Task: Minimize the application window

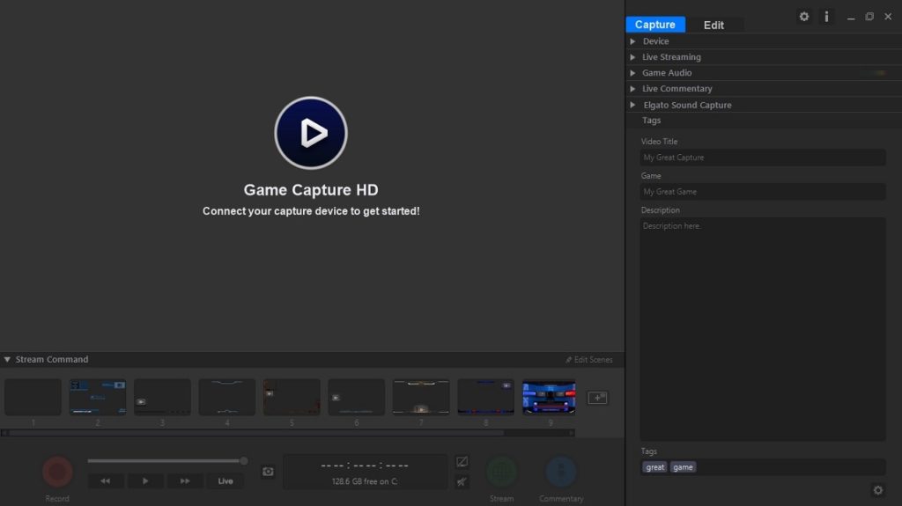Action: 851,18
